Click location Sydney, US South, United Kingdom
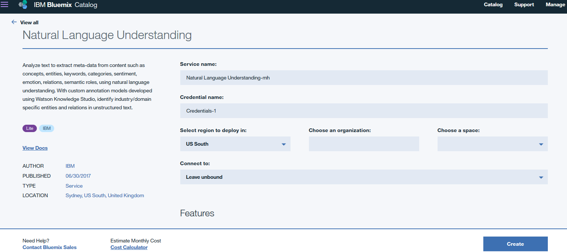Image resolution: width=567 pixels, height=252 pixels. click(105, 195)
